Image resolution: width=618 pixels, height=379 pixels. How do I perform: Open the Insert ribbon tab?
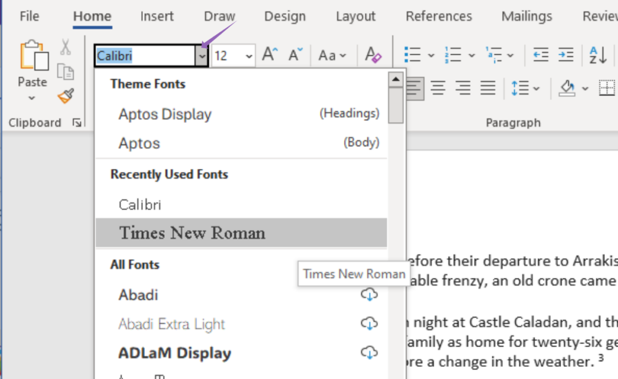click(x=157, y=16)
